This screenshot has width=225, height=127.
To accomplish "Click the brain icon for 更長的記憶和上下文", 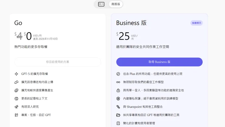I will coord(16,99).
